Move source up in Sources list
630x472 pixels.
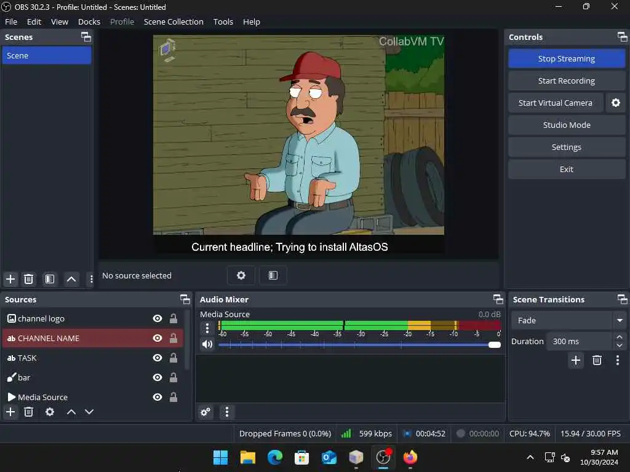click(x=71, y=412)
